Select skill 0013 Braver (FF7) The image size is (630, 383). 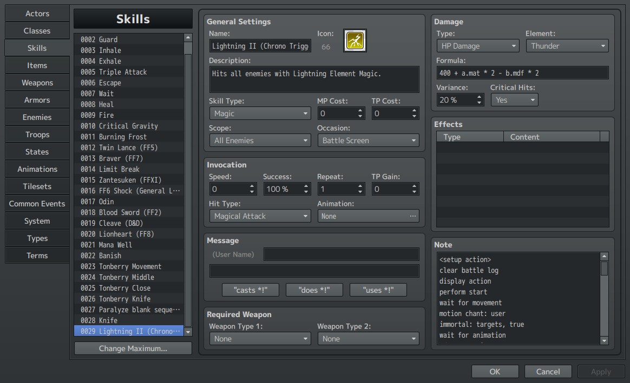tap(129, 158)
